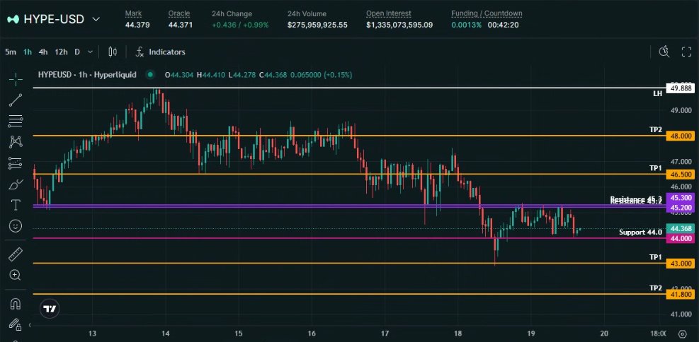Screen dimensions: 699x342
Task: Click the date label 16 on time axis
Action: [x=312, y=334]
